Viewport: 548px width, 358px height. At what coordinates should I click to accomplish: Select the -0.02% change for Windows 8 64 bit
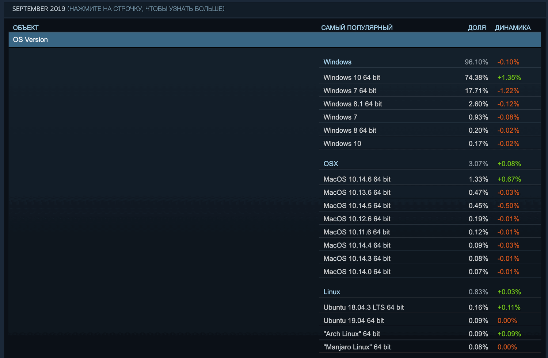click(x=508, y=130)
